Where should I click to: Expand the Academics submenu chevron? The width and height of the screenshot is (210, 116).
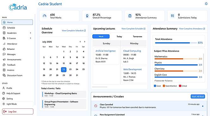click(30, 33)
